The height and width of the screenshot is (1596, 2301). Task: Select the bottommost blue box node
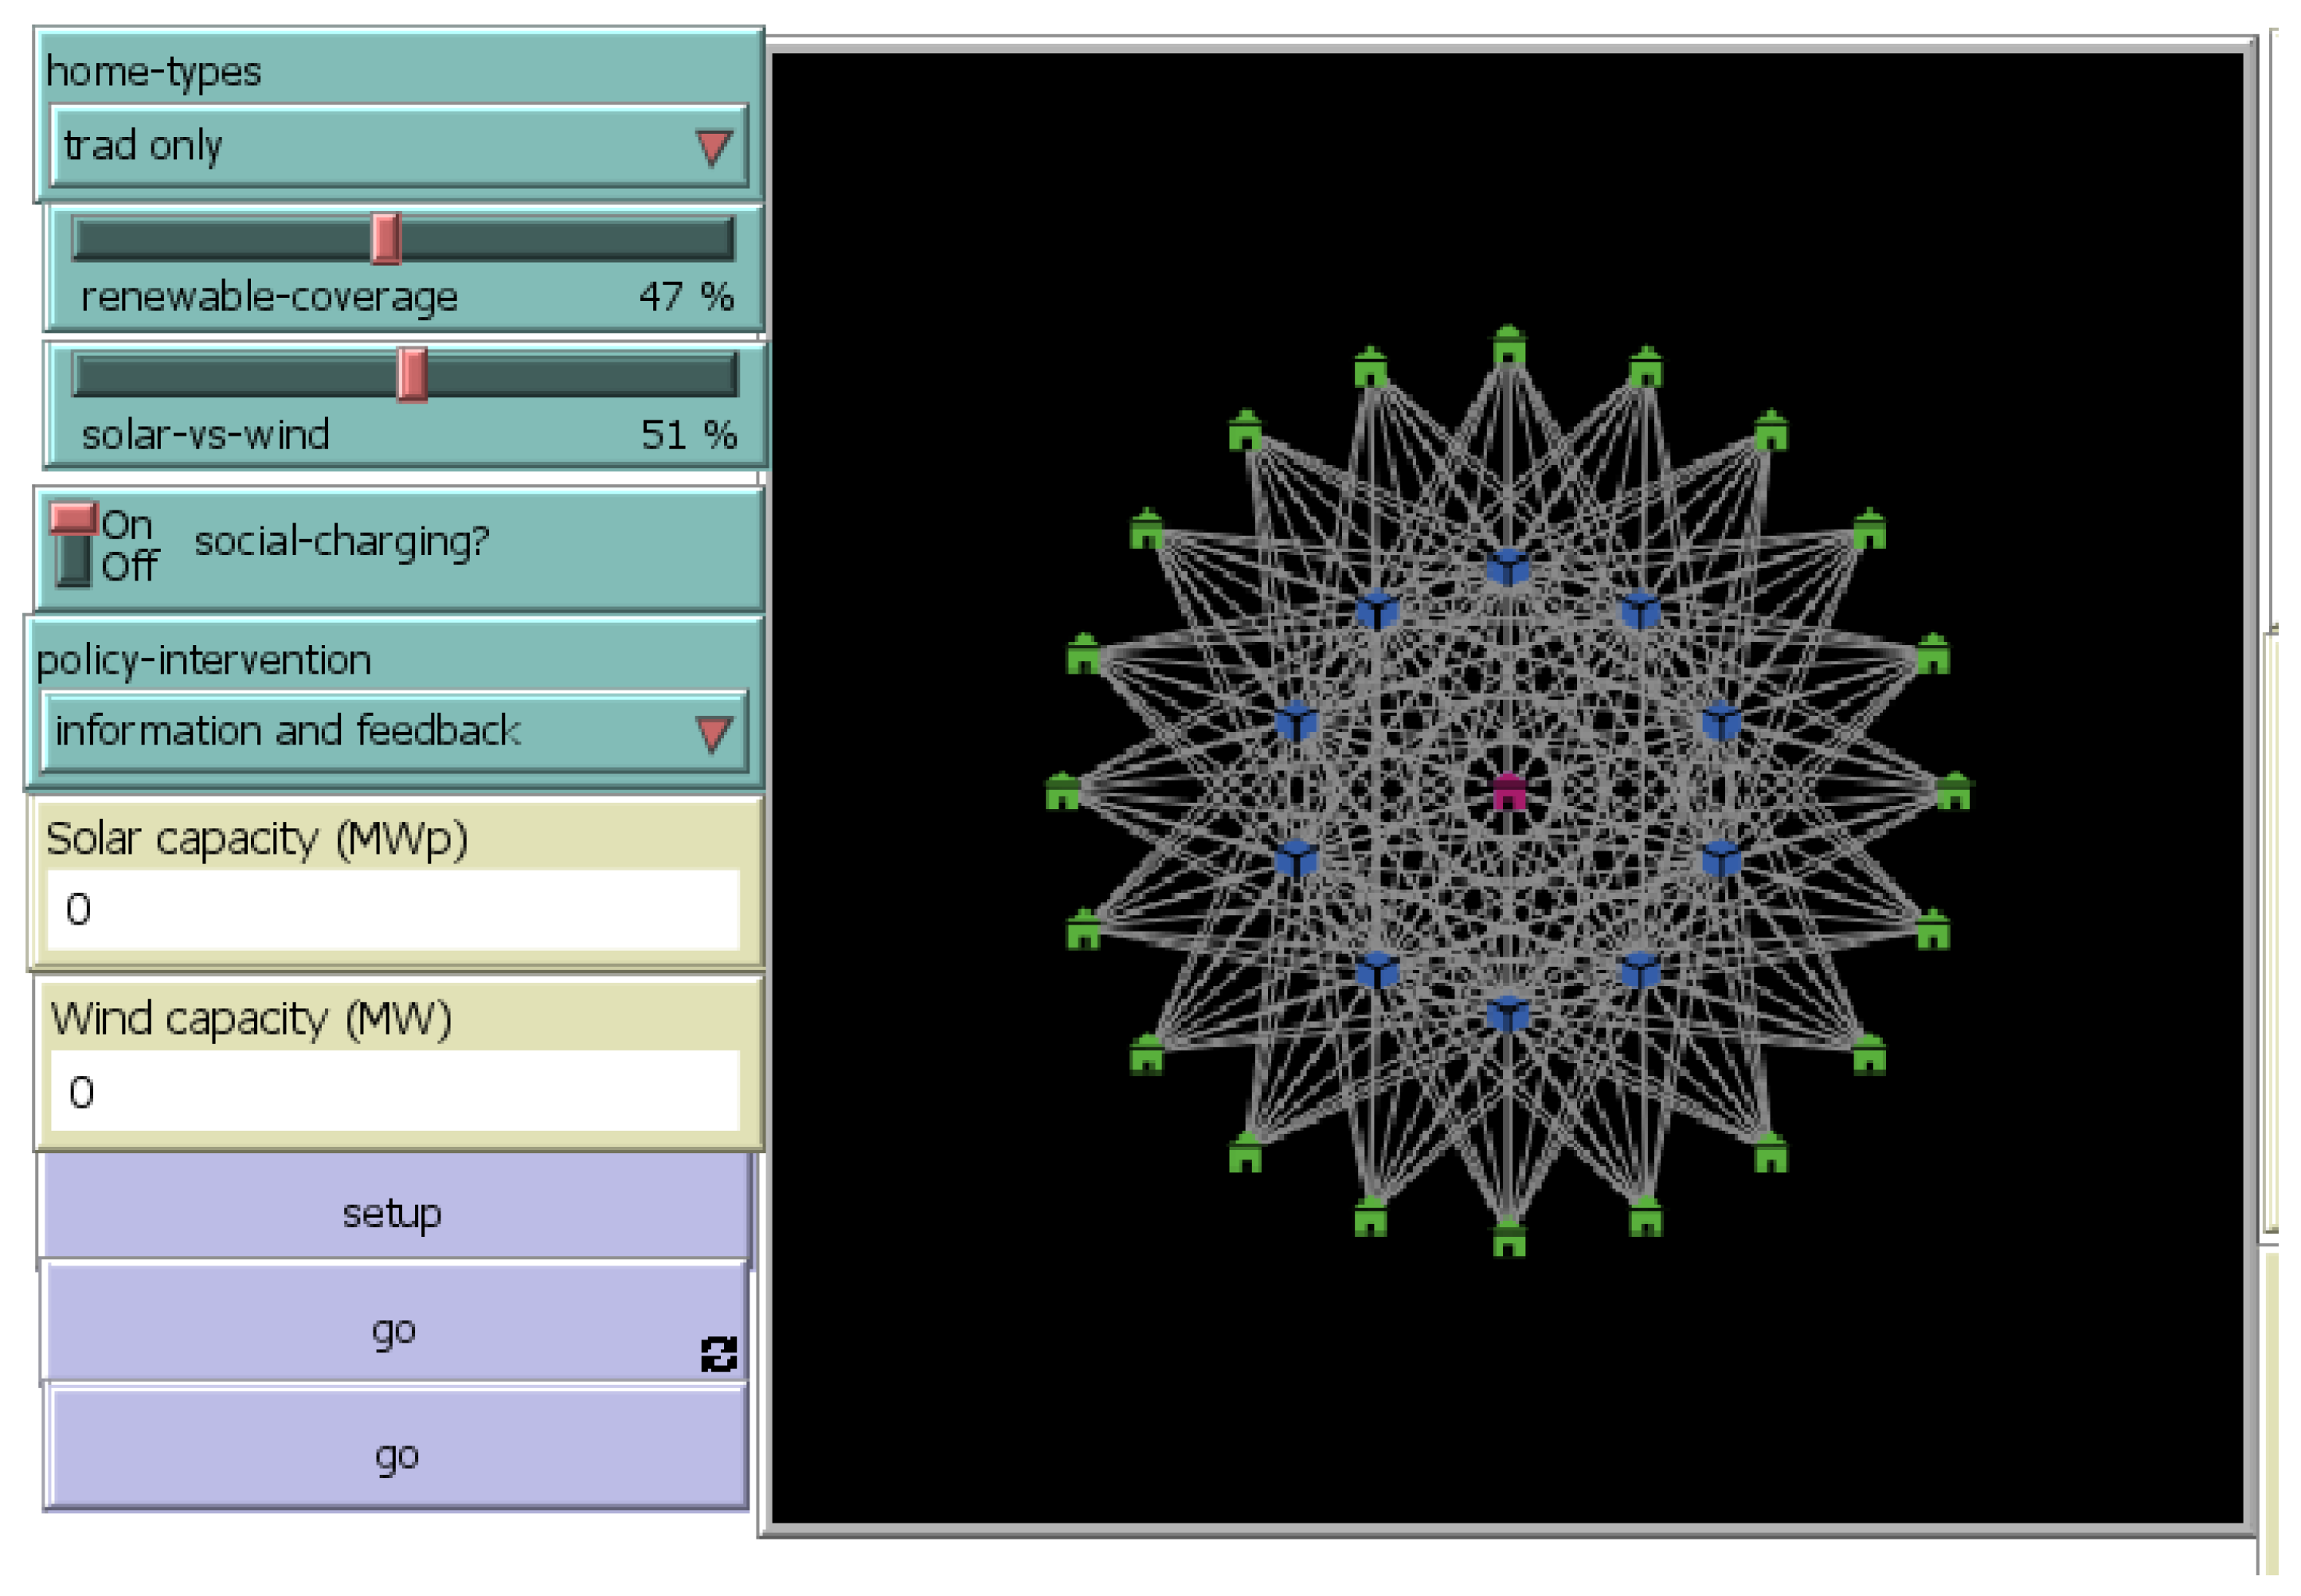click(x=1508, y=1014)
